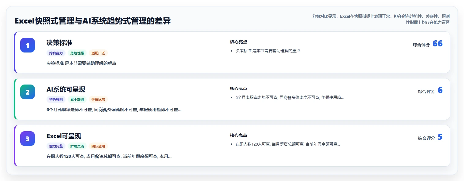Screen dimensions: 464x181
Task: Click bold description under 决策标准 tags
Action: [x=81, y=63]
